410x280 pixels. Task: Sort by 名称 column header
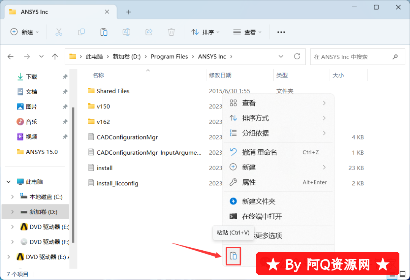click(98, 75)
